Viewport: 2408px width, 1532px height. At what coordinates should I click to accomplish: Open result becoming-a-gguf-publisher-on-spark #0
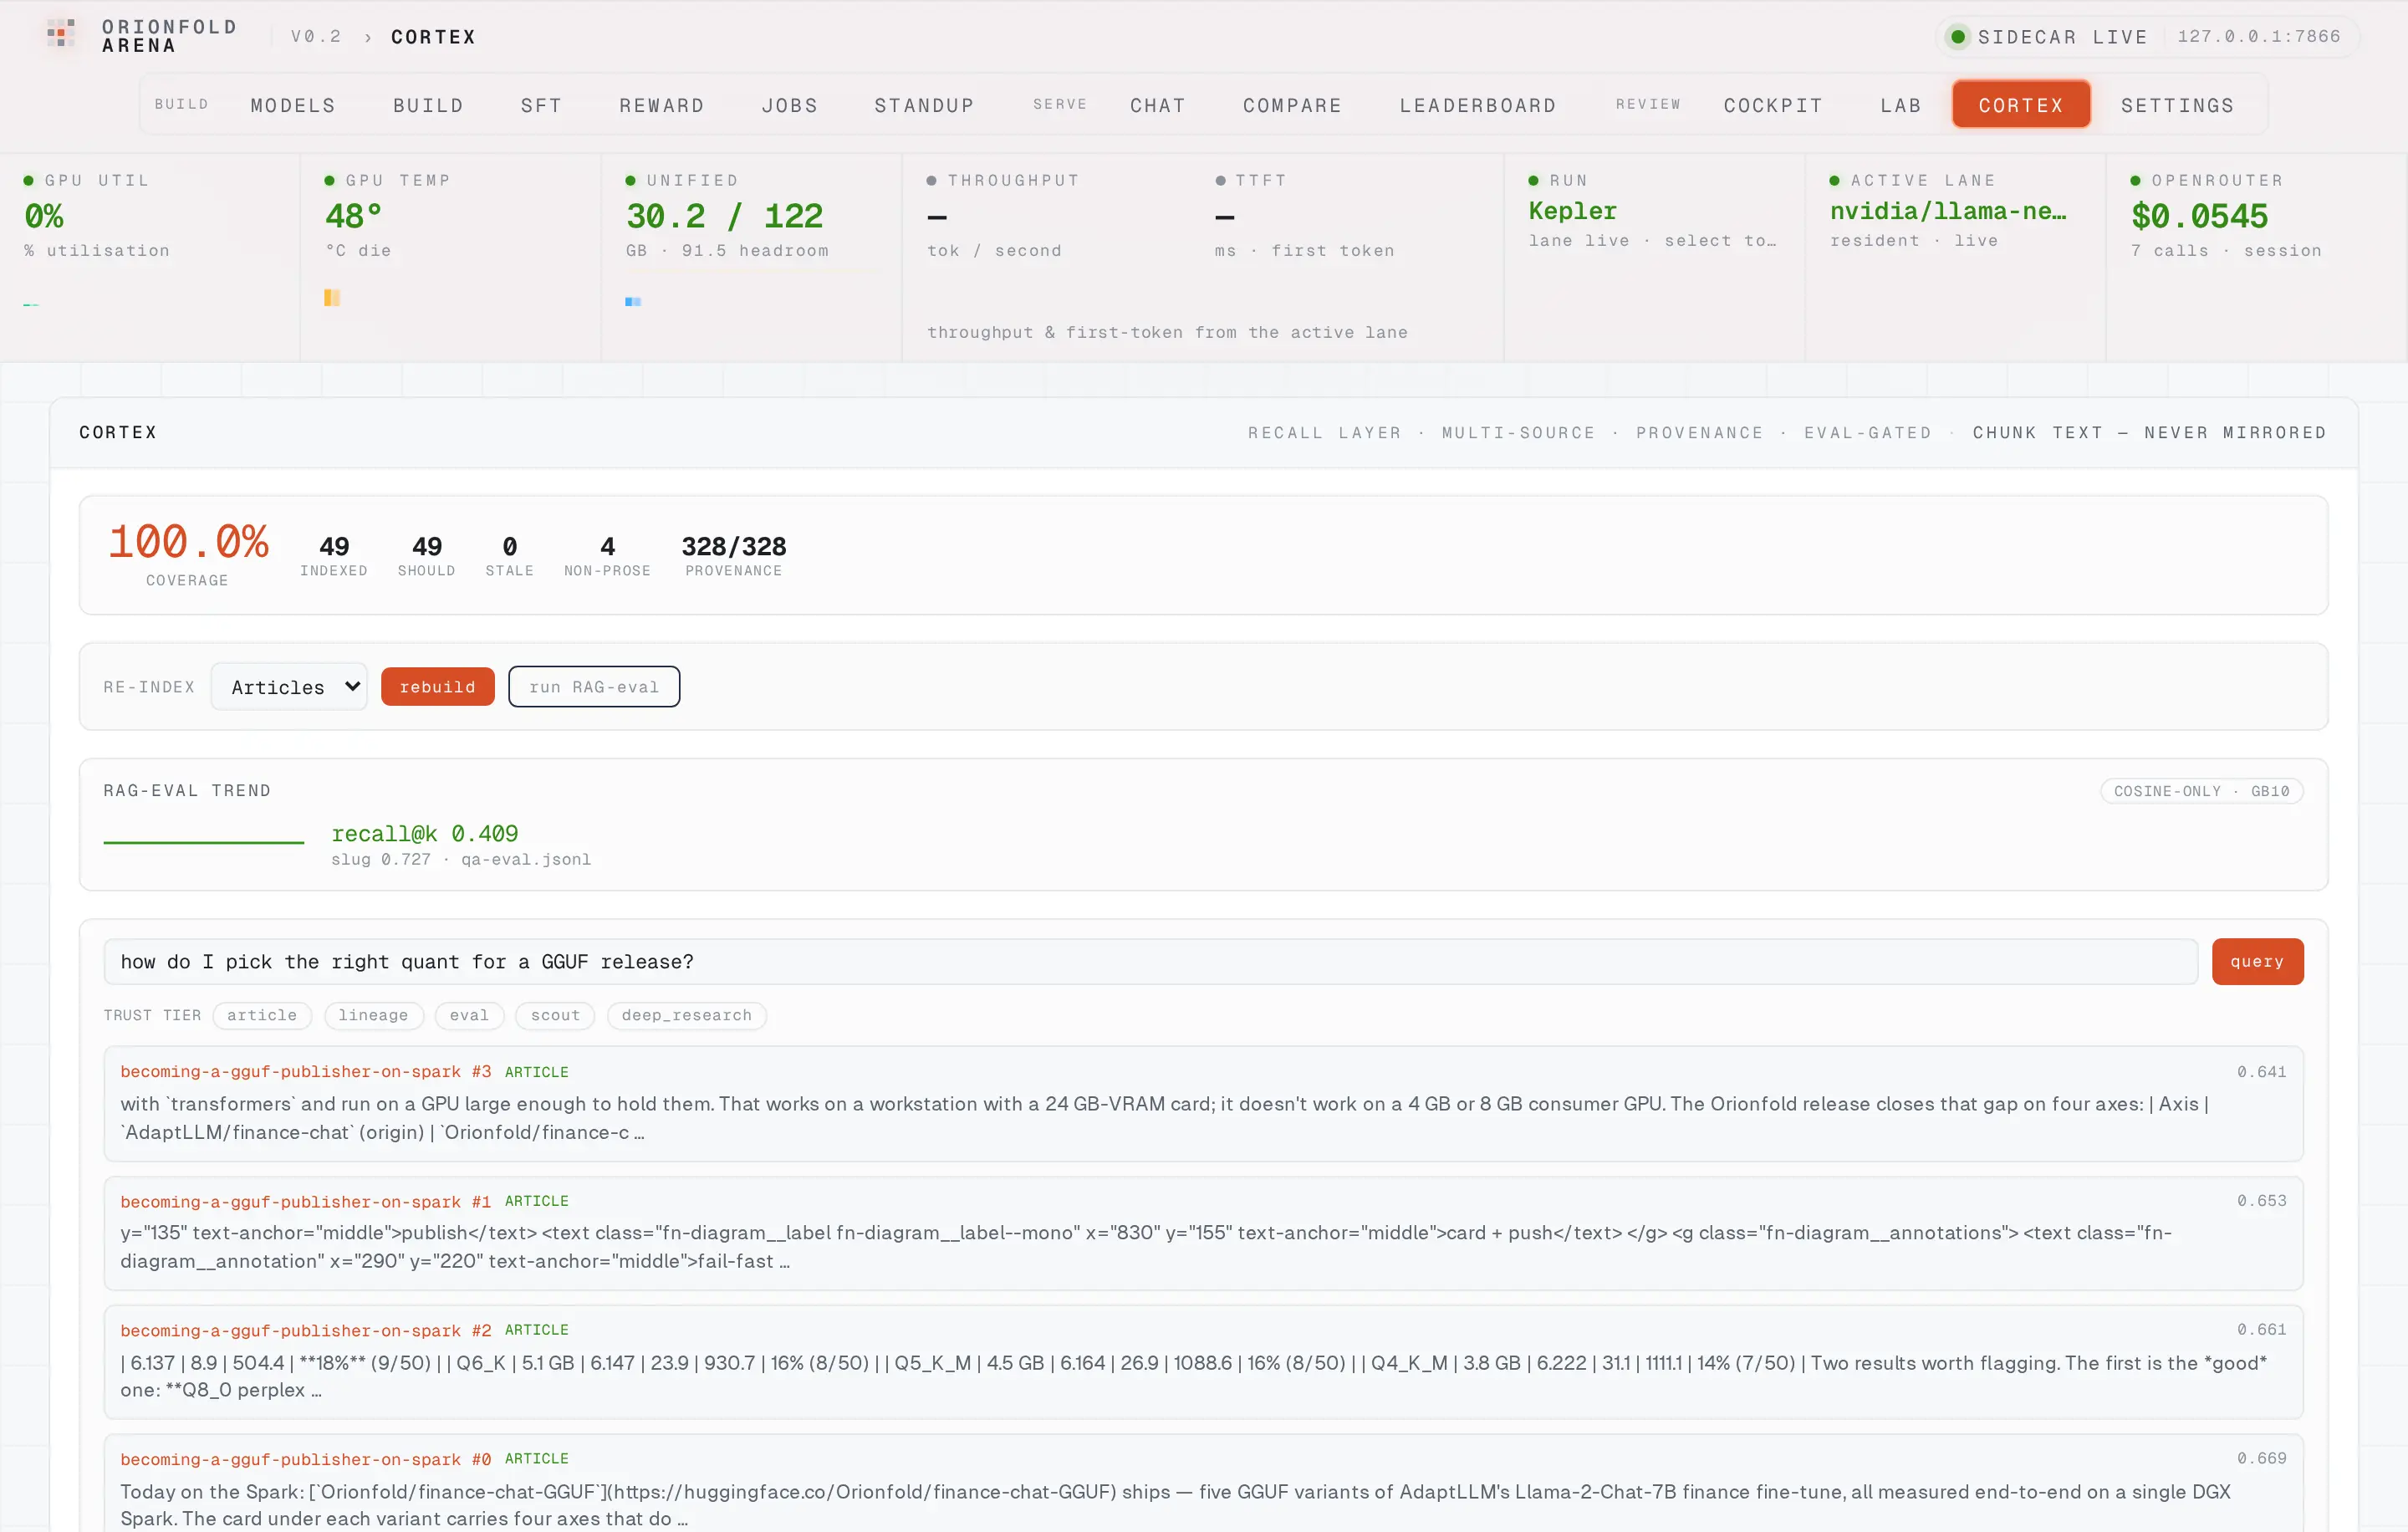coord(1204,1484)
